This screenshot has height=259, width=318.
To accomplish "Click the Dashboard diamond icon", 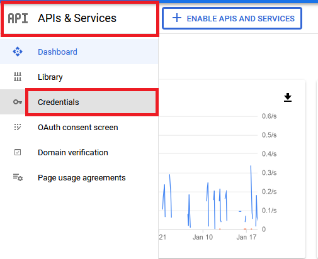I will 18,52.
